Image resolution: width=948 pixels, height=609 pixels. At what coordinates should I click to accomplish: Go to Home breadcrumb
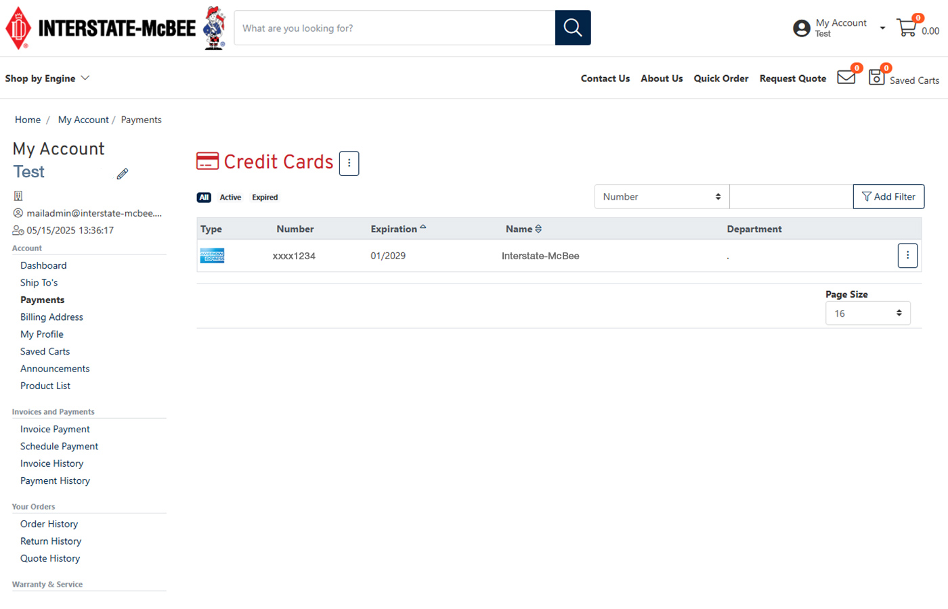pyautogui.click(x=28, y=120)
